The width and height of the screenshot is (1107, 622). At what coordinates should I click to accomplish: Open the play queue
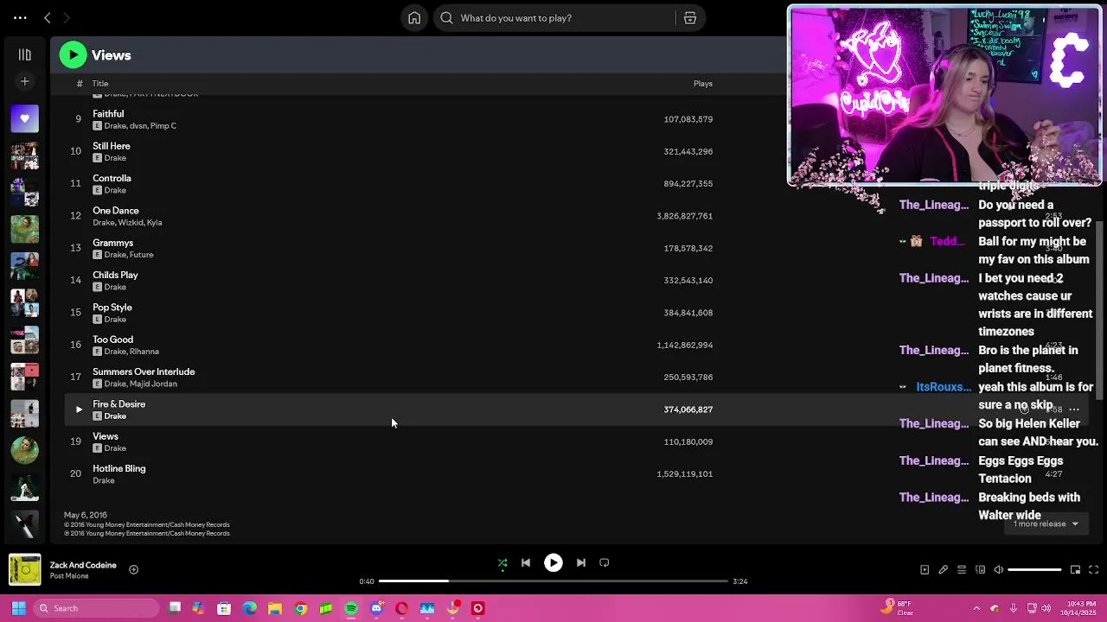coord(962,570)
